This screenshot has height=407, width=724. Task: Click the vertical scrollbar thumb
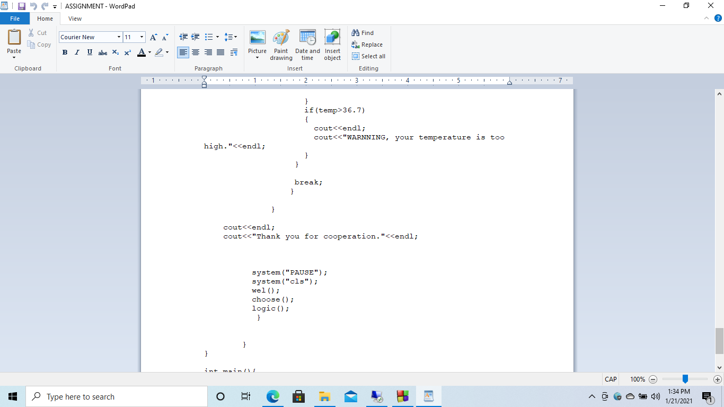[719, 341]
